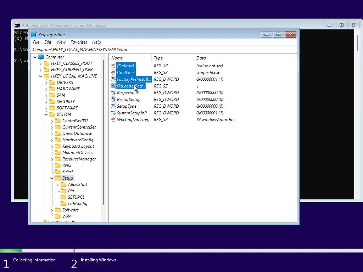The image size is (363, 272).
Task: Expand the HKEY_CLASSES_ROOT node
Action: tap(40, 63)
